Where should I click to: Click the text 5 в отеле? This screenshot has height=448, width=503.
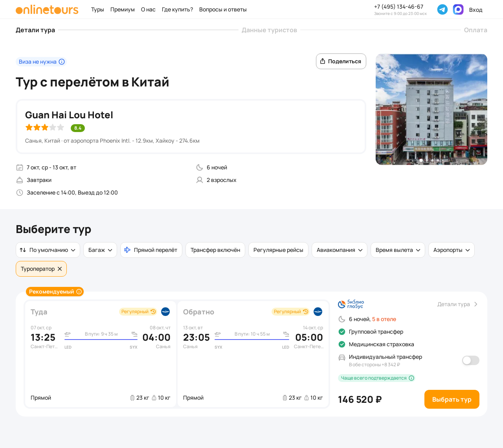(x=384, y=319)
